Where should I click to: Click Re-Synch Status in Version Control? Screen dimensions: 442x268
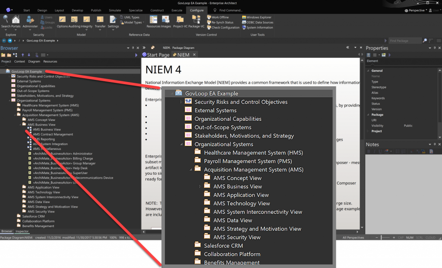pos(221,22)
